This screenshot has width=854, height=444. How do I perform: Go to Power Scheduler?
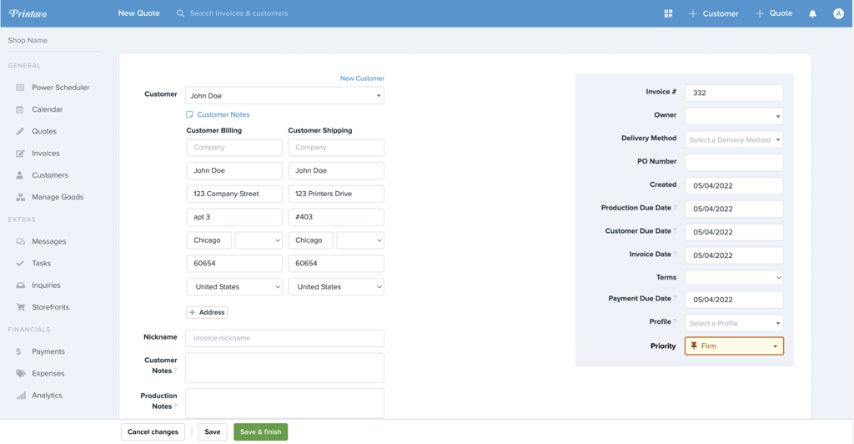[x=60, y=88]
